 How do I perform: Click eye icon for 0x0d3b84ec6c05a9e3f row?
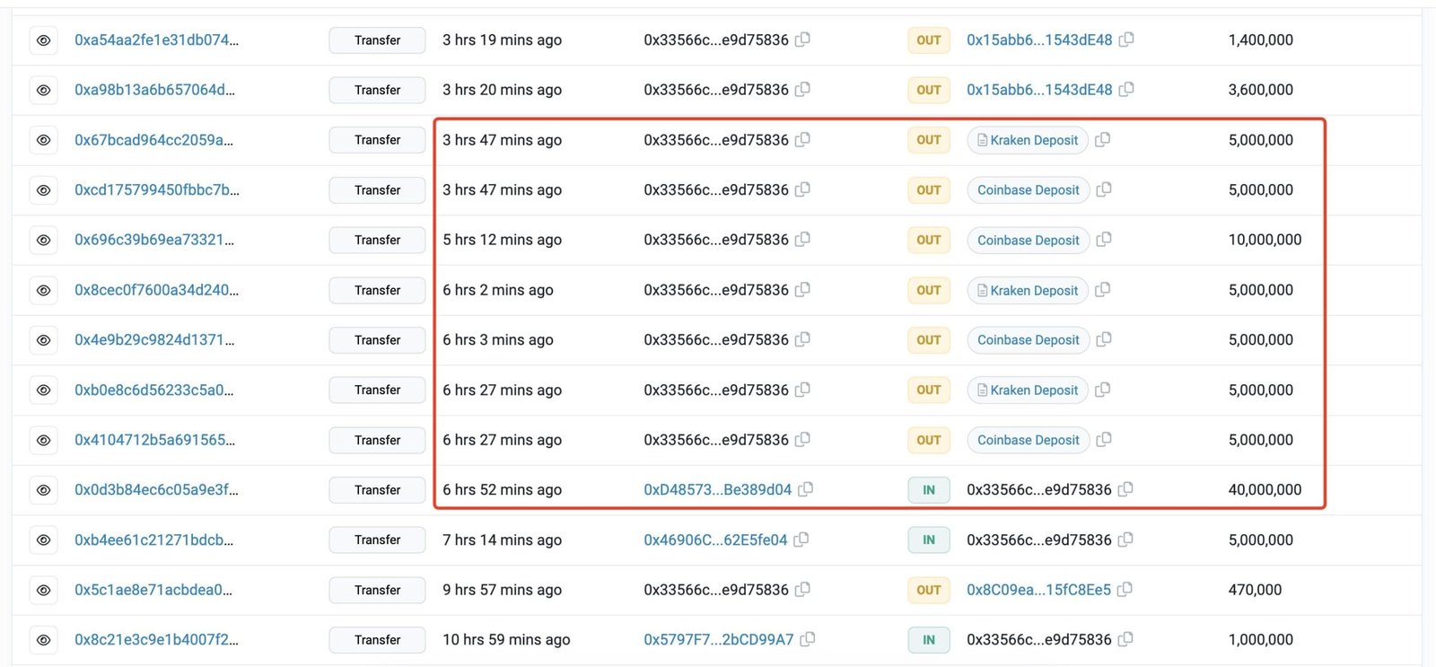[43, 490]
